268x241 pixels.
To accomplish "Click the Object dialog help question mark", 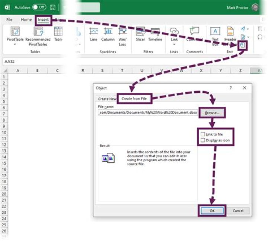I will [x=231, y=88].
